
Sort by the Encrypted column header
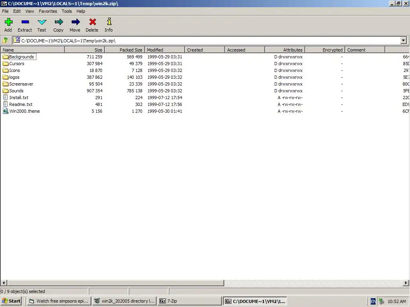click(325, 50)
